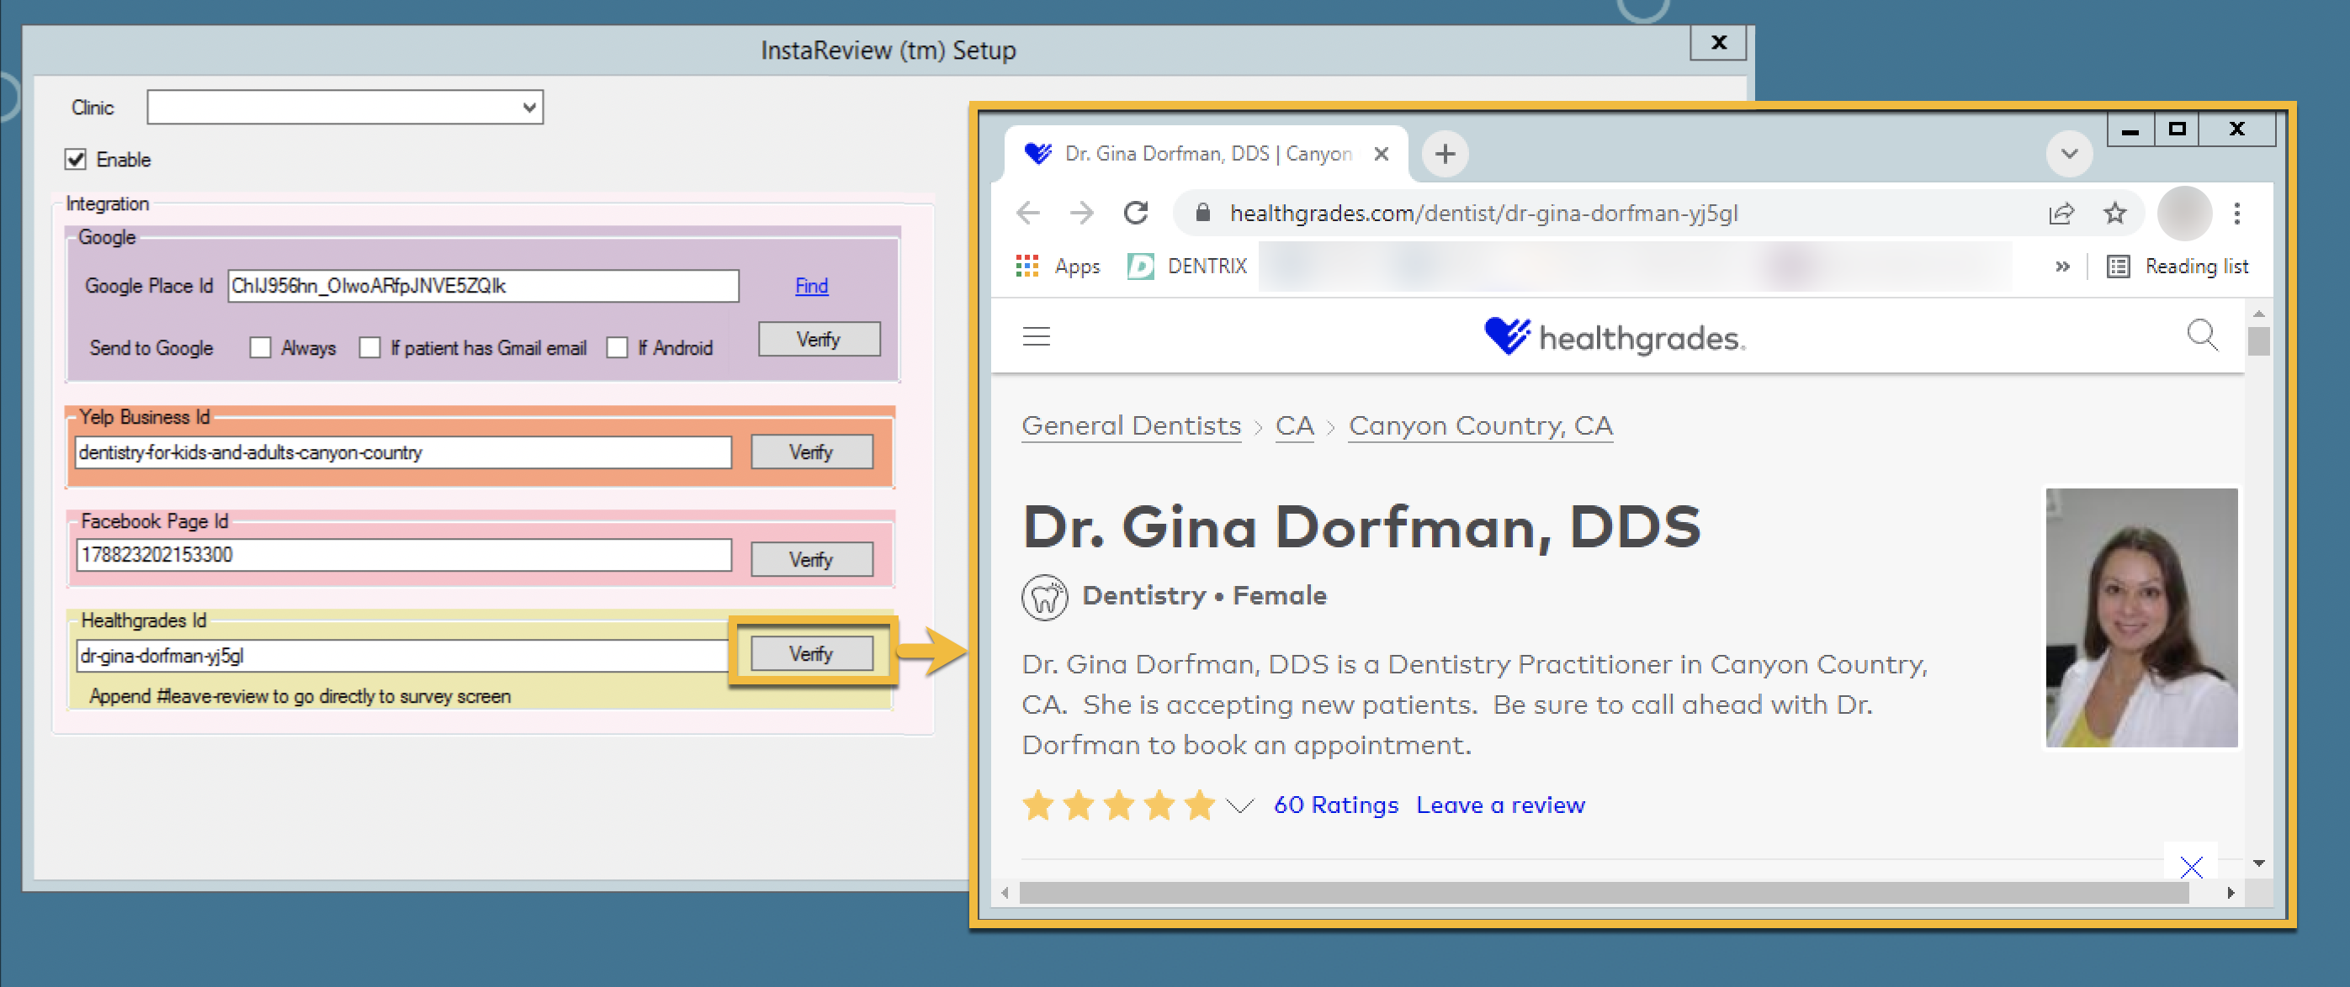Click the Leave a review link
This screenshot has width=2350, height=987.
pyautogui.click(x=1501, y=805)
